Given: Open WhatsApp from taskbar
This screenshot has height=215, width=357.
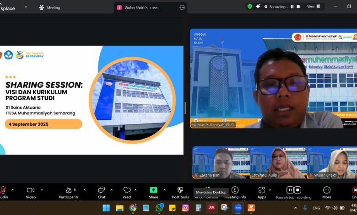Looking at the screenshot, I should [x=159, y=208].
